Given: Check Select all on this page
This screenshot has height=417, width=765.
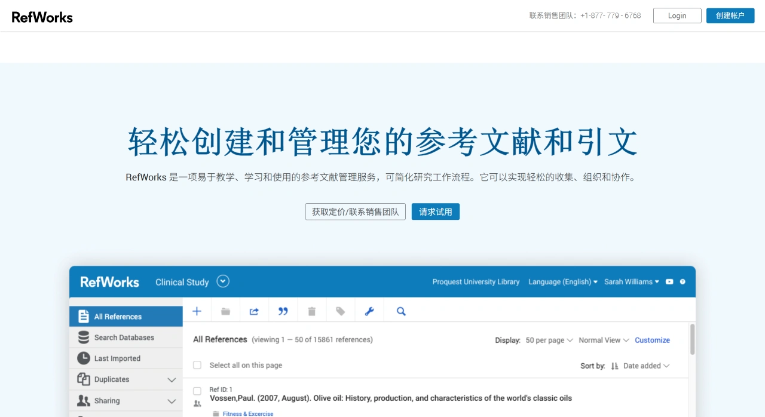Looking at the screenshot, I should pos(197,365).
